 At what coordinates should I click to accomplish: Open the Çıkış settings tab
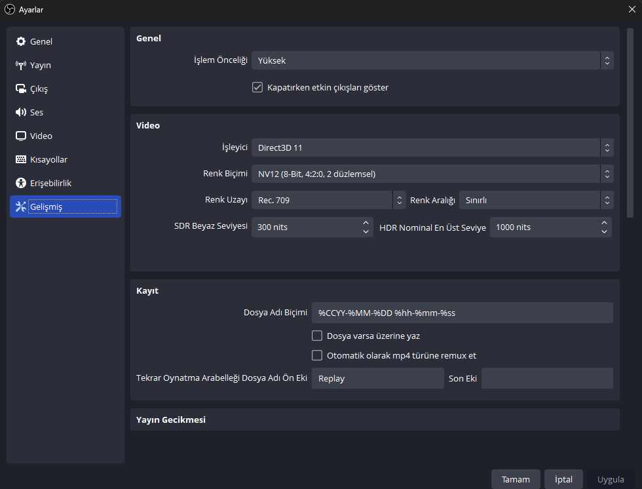pyautogui.click(x=66, y=88)
